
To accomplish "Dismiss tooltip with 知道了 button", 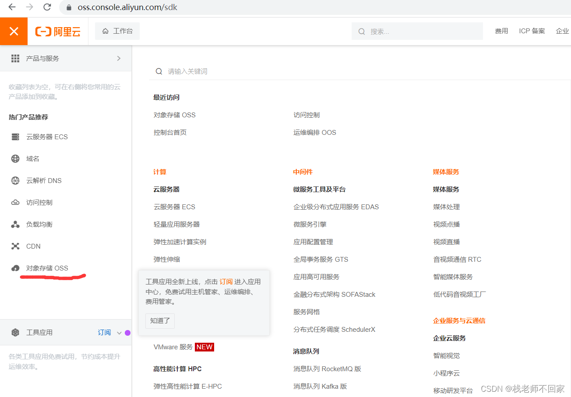I will pyautogui.click(x=160, y=321).
